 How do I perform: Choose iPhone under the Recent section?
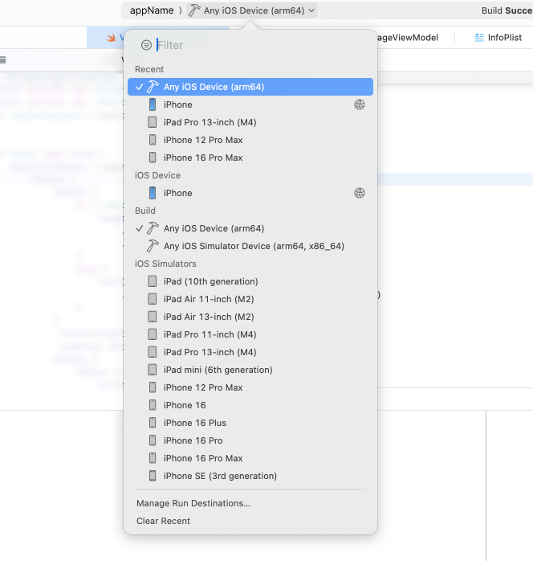pyautogui.click(x=250, y=104)
